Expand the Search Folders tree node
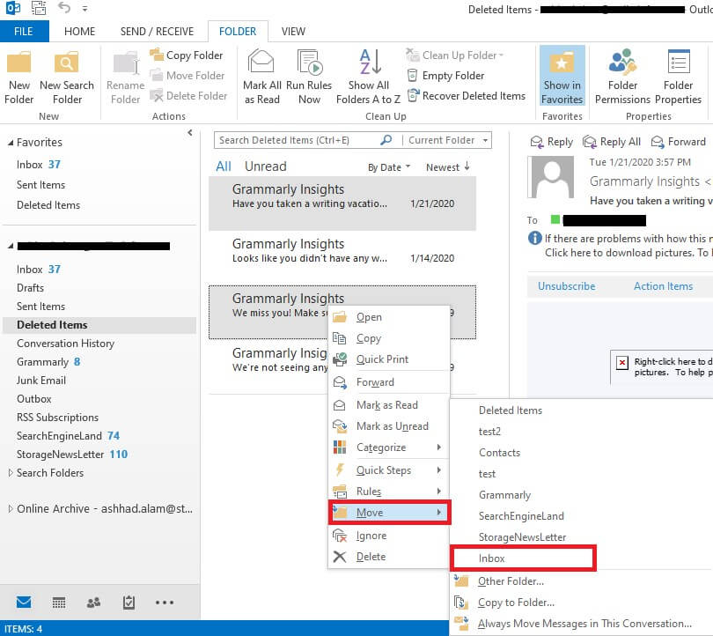The height and width of the screenshot is (636, 713). point(11,473)
